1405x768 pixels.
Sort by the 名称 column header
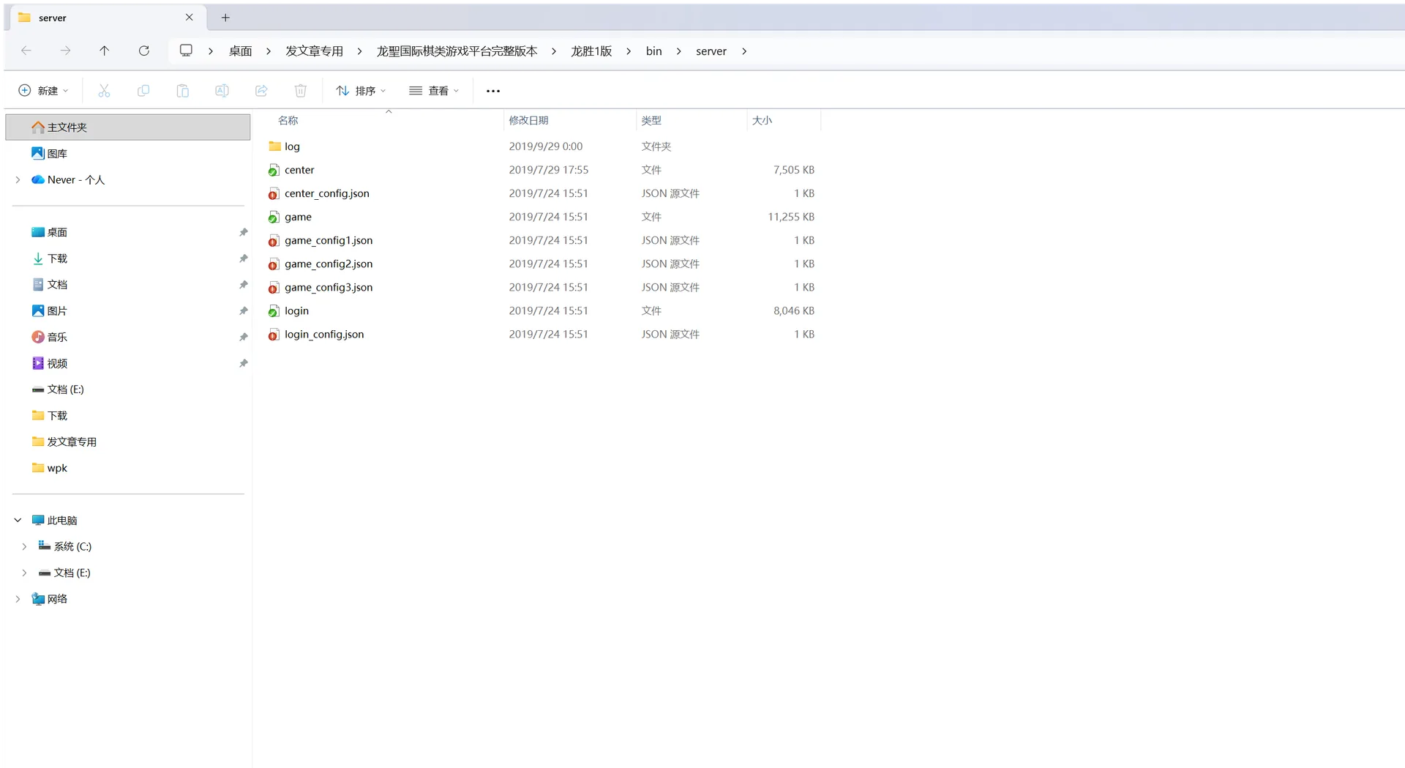tap(288, 121)
